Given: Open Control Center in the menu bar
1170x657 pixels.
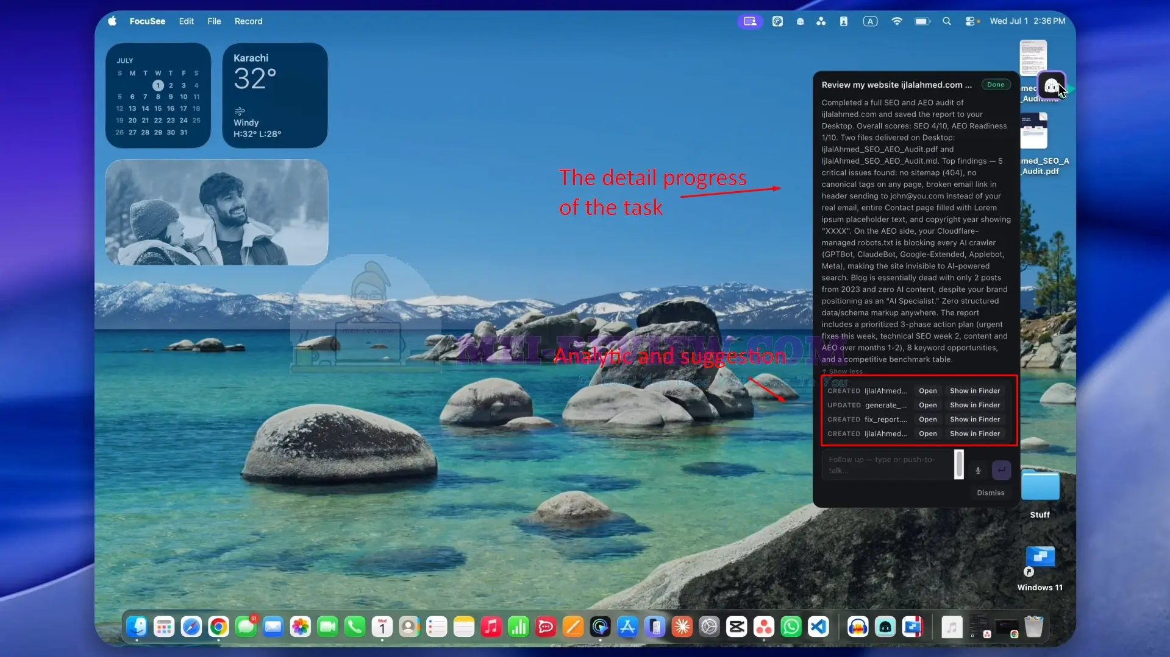Looking at the screenshot, I should click(970, 21).
